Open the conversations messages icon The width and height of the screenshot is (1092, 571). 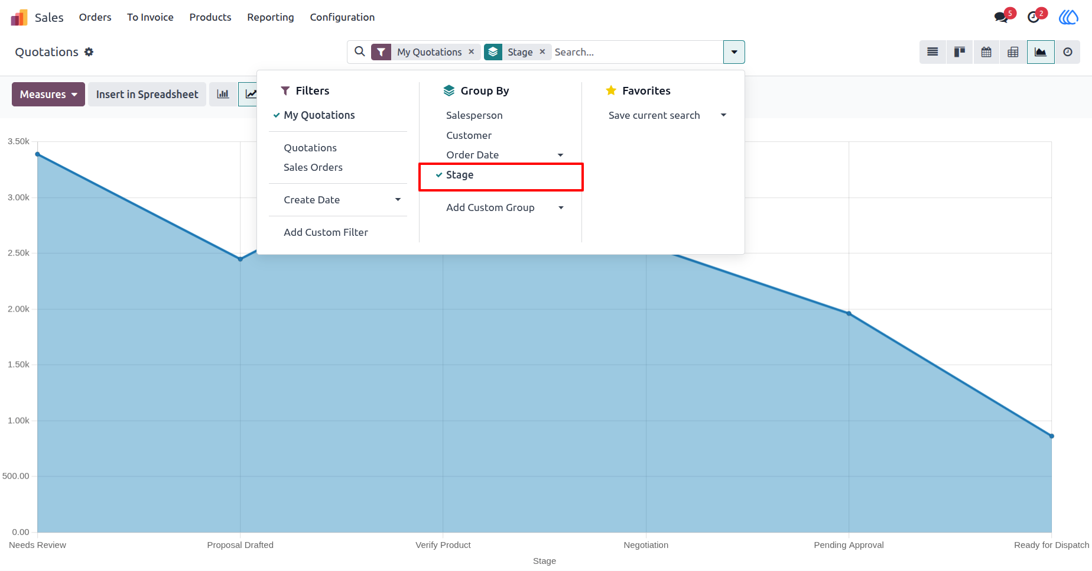pos(1002,17)
